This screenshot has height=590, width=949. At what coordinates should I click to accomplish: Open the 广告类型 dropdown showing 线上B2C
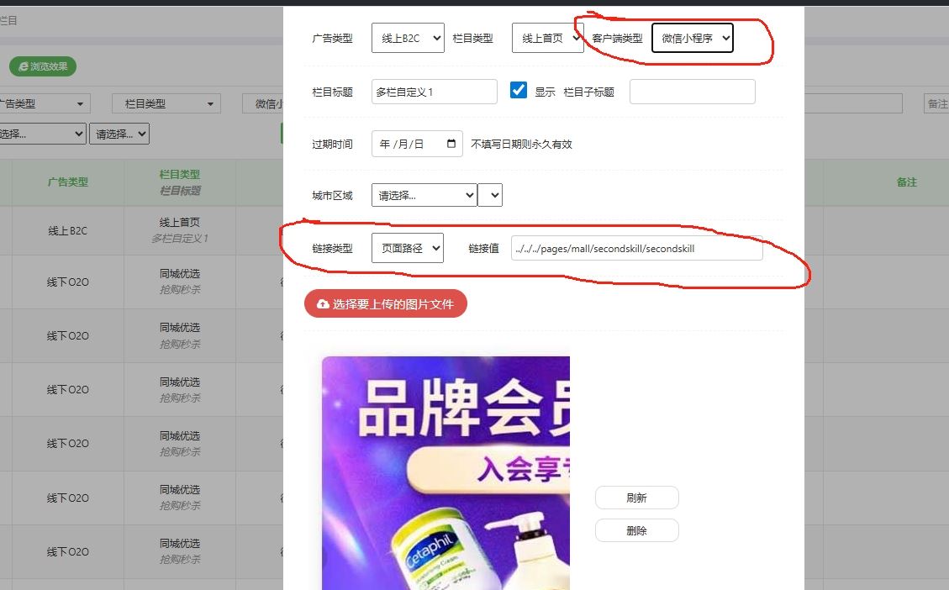(x=408, y=38)
